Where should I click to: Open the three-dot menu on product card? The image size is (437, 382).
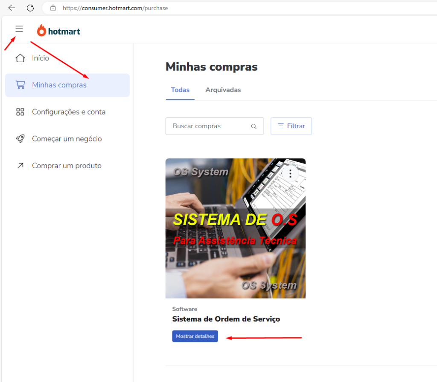tap(290, 173)
